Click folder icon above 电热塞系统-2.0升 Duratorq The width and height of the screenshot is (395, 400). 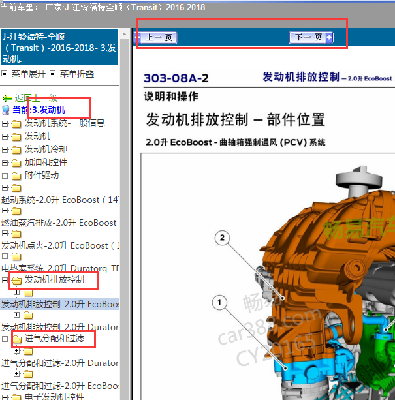tap(16, 256)
